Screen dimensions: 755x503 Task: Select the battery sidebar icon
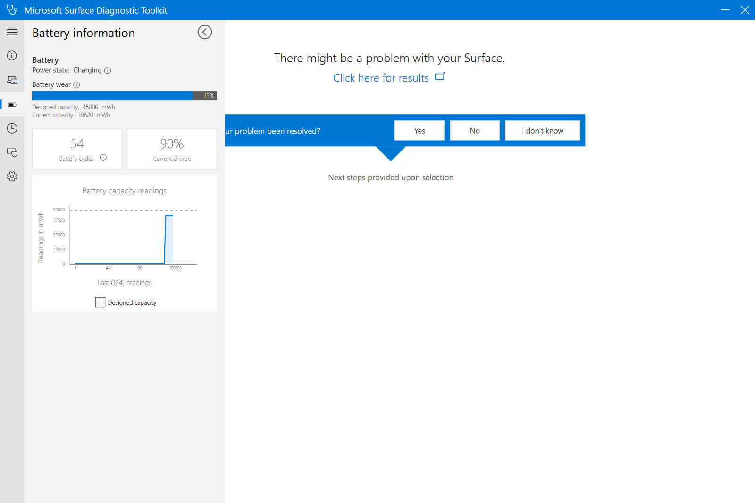pyautogui.click(x=12, y=104)
